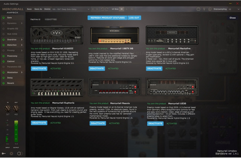Click Refresh Product Statuses button
The height and width of the screenshot is (158, 241).
(x=107, y=18)
